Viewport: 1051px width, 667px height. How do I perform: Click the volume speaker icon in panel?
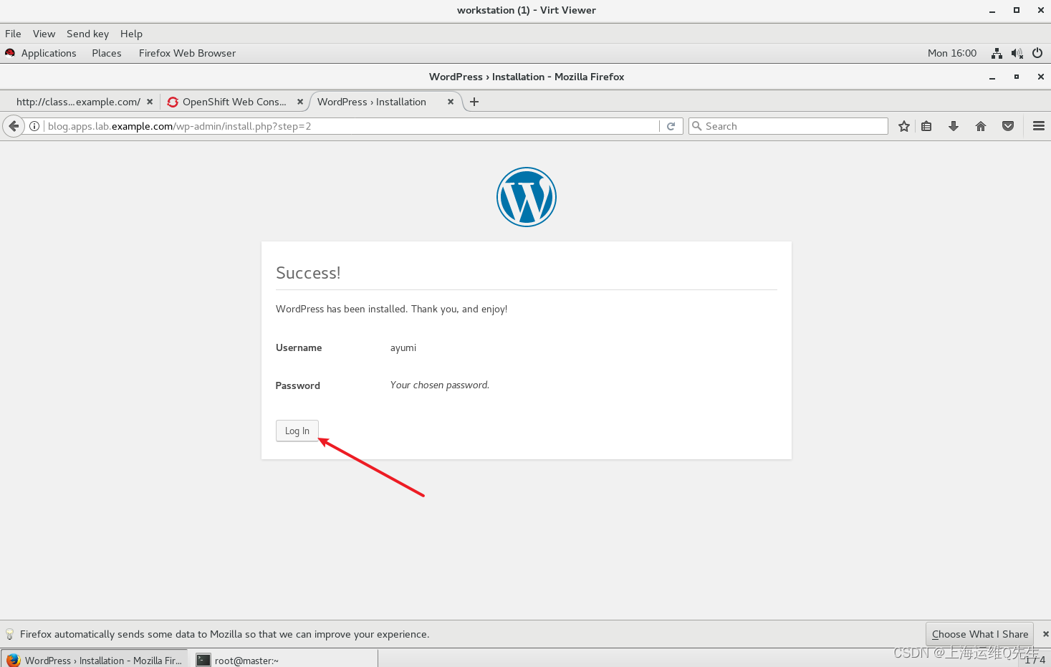click(1017, 53)
